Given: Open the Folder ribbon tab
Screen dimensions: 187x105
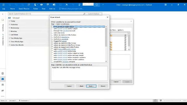Looking at the screenshot, I should (36, 9).
